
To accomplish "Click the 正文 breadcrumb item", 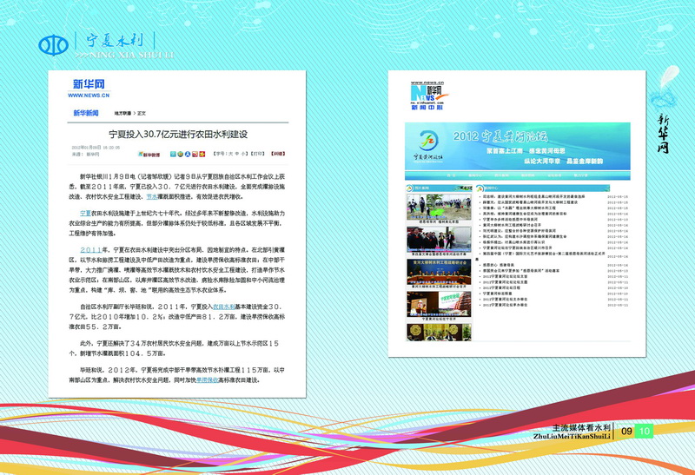I will (142, 114).
